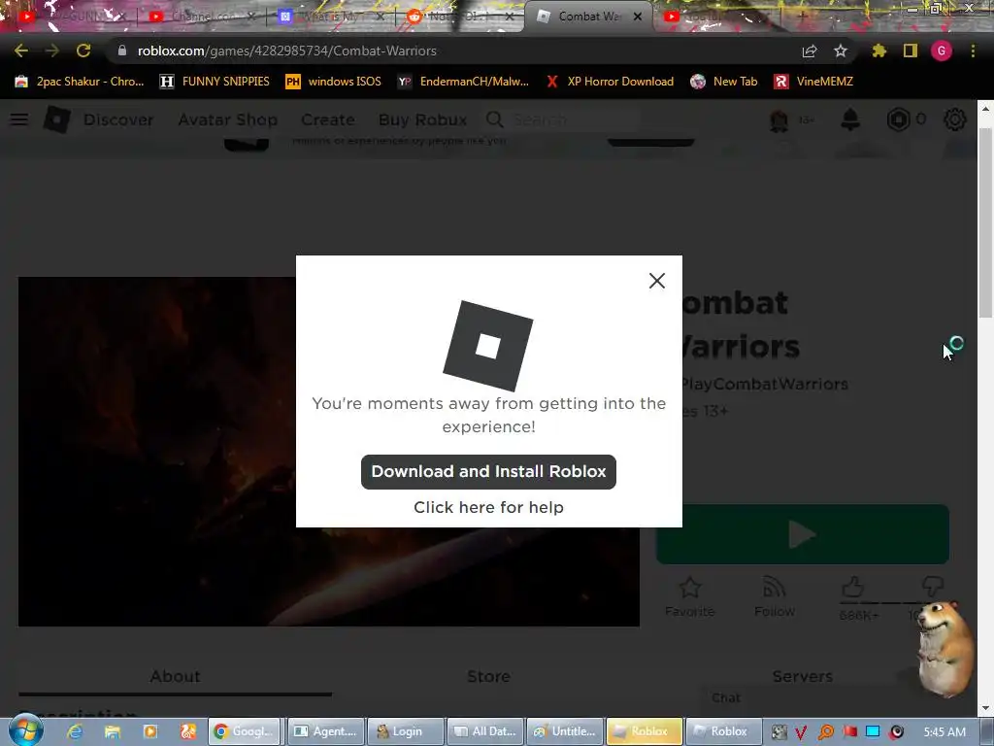This screenshot has width=994, height=746.
Task: Open the Chrome profile G avatar
Action: (942, 51)
